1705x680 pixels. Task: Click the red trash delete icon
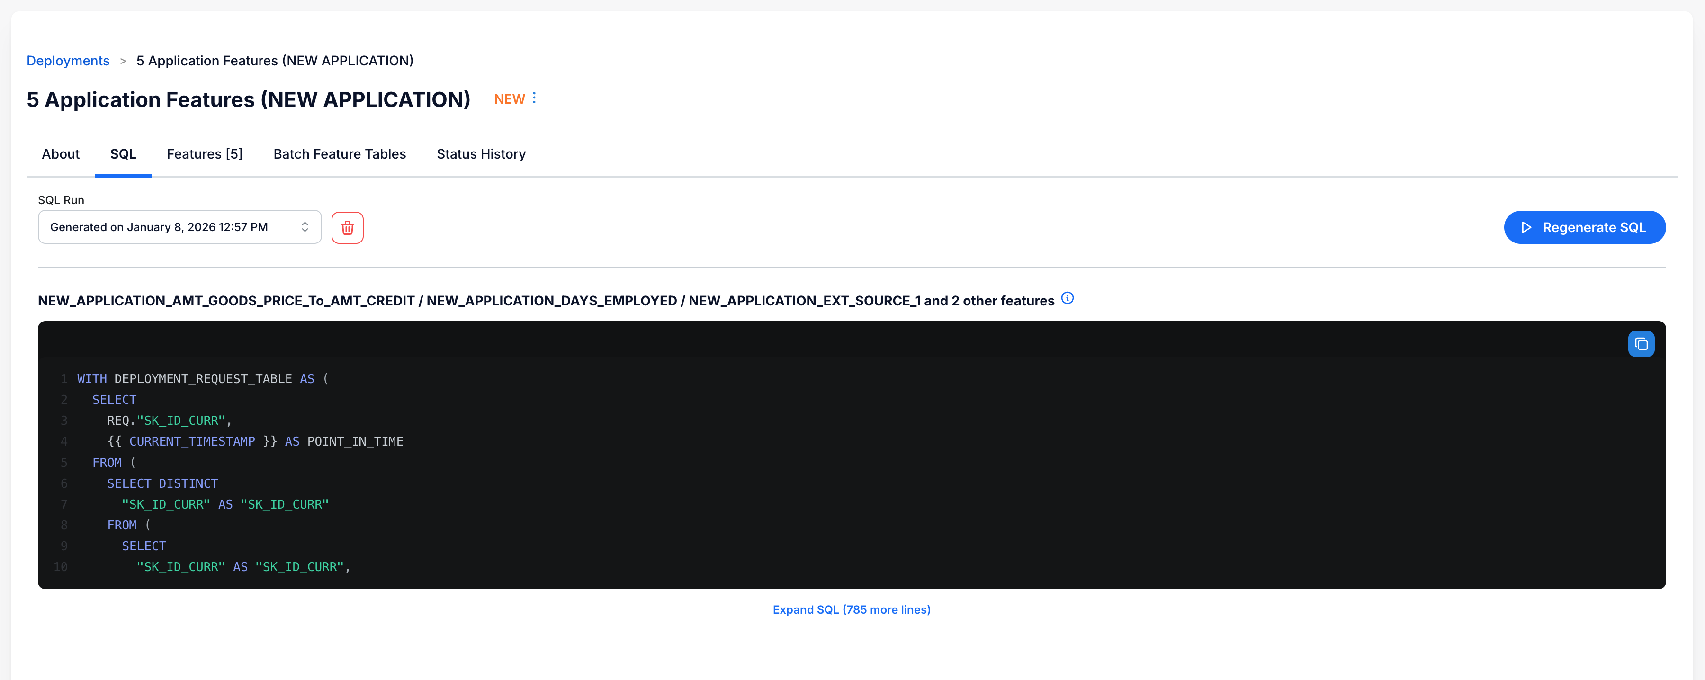point(347,228)
